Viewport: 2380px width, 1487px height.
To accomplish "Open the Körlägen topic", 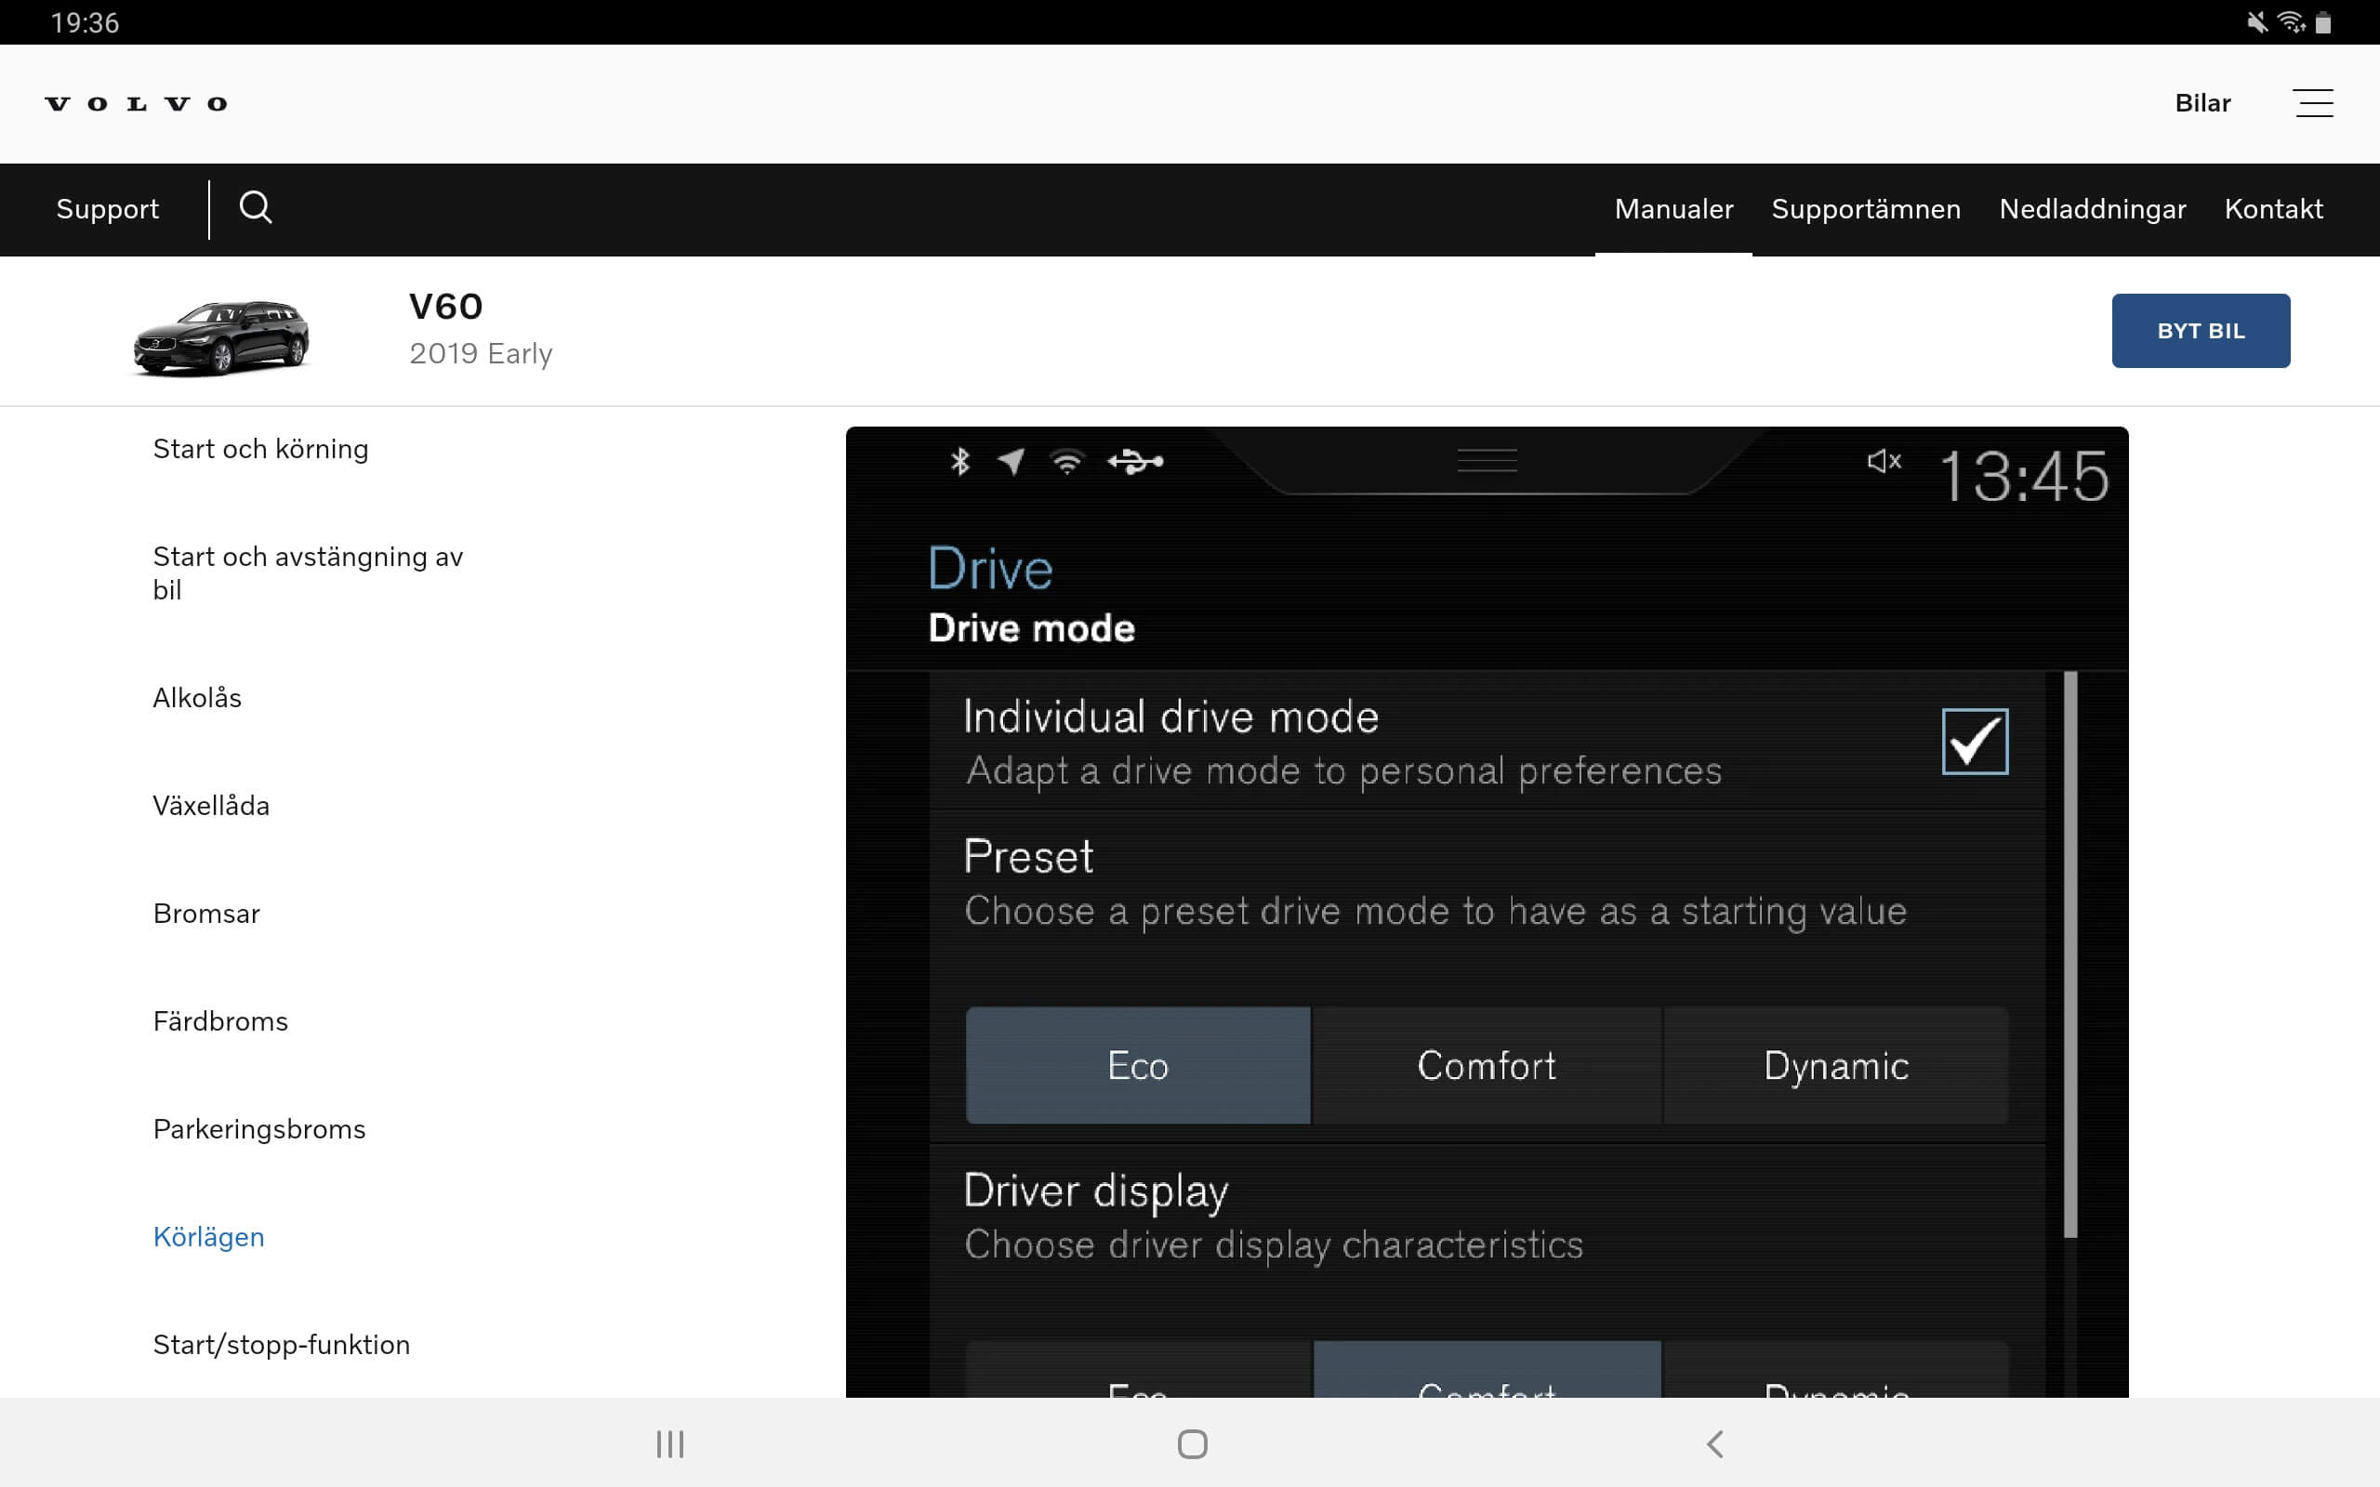I will point(208,1236).
